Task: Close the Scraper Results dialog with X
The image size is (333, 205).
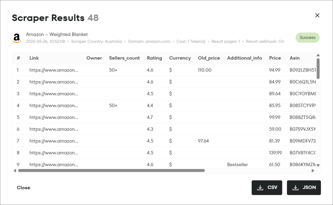Action: (317, 15)
